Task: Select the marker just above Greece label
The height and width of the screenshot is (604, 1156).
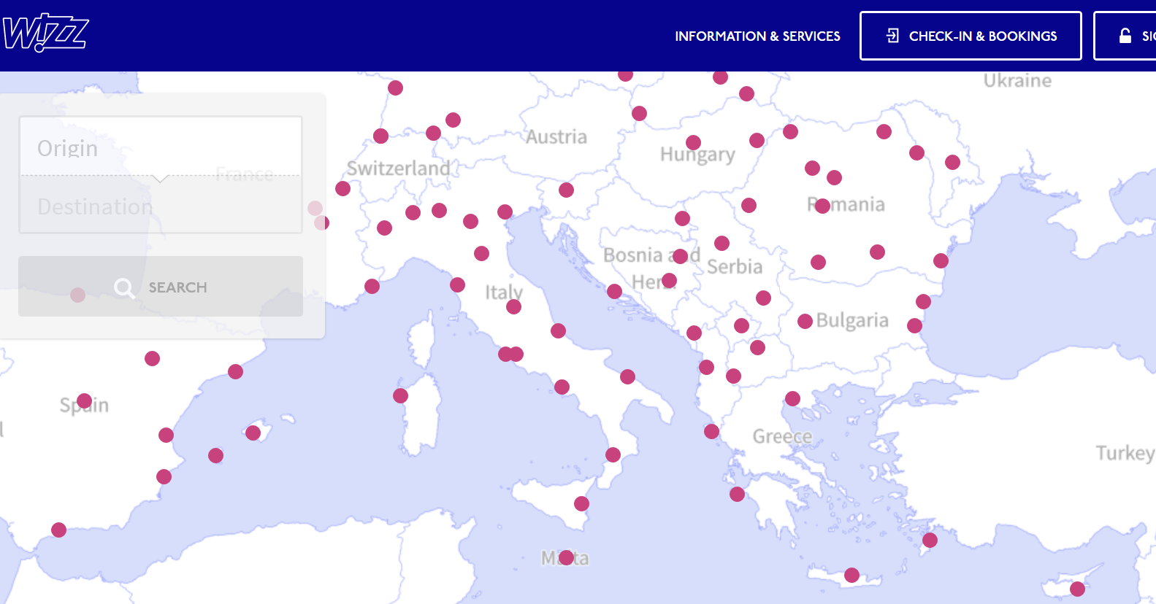Action: 792,398
